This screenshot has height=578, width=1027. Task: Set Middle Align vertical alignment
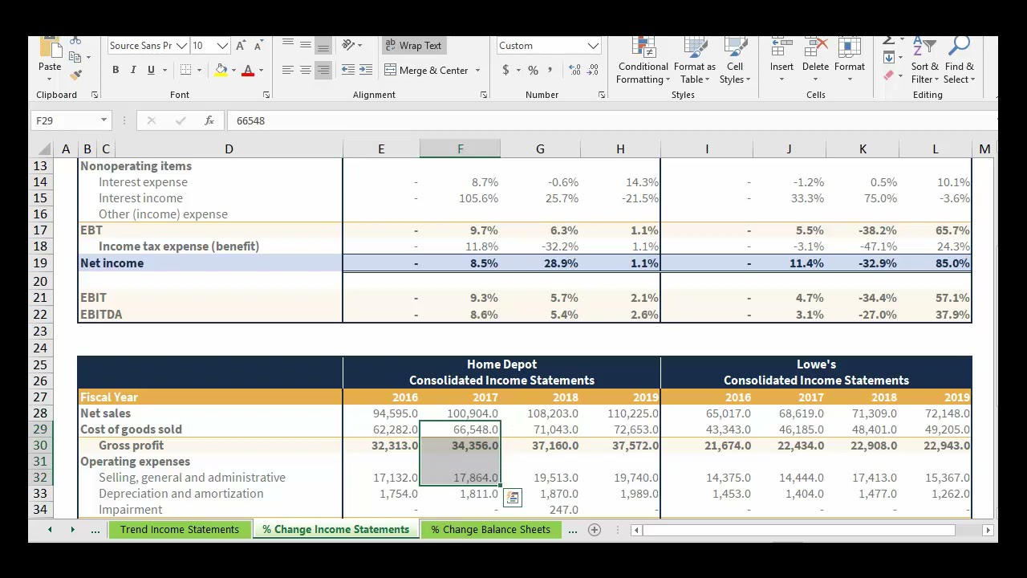click(305, 46)
